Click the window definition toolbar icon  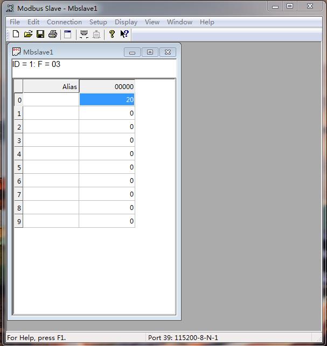click(67, 34)
